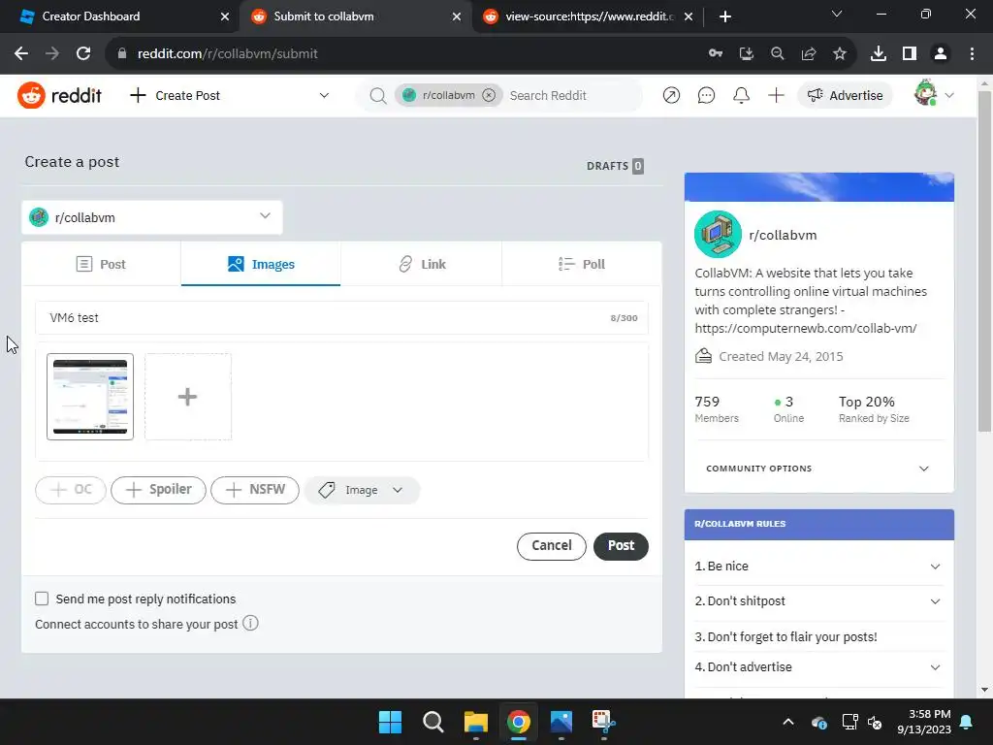Viewport: 993px width, 745px height.
Task: Open the Chrome profile icon
Action: coord(941,54)
